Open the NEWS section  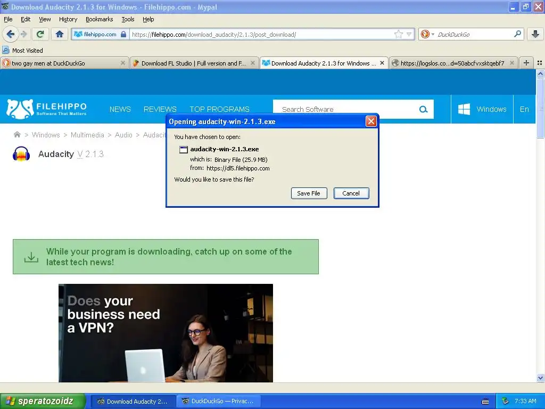coord(120,109)
